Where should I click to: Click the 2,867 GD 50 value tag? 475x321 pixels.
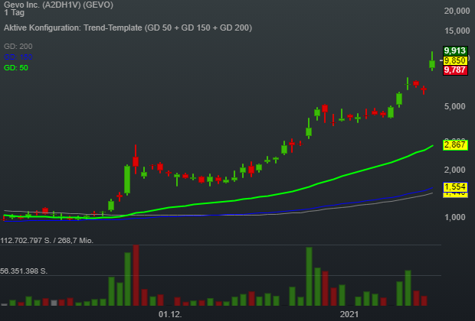click(x=455, y=144)
